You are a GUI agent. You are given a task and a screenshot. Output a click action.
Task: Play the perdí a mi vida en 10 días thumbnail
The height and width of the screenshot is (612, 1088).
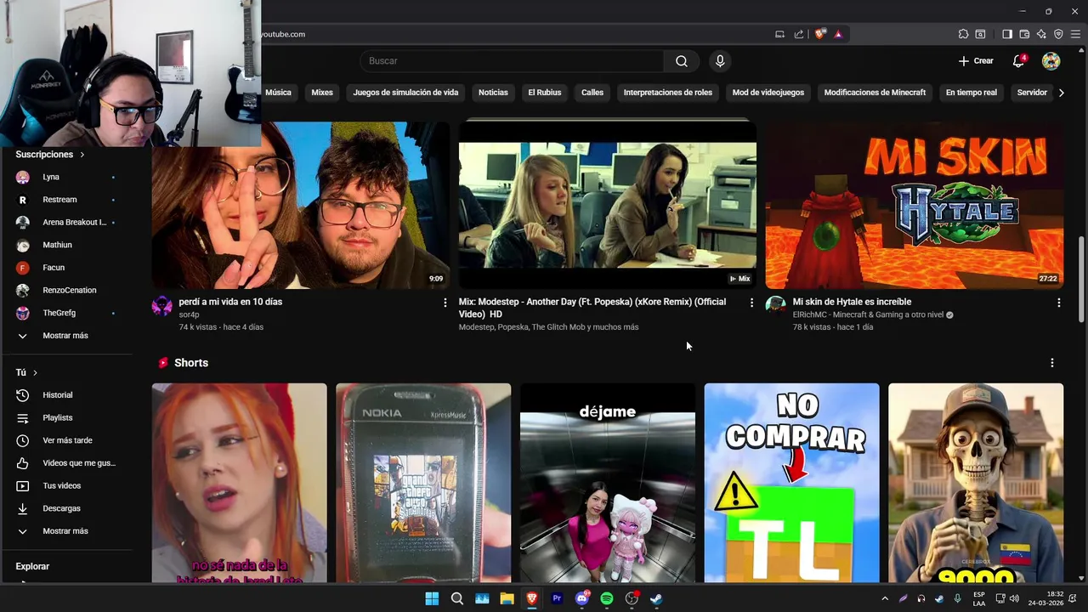(x=301, y=206)
